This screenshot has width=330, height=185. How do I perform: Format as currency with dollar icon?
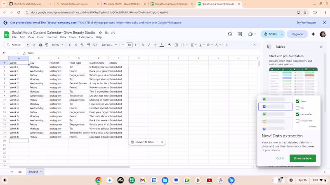(69, 45)
